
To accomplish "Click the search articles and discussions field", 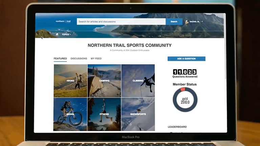I will click(x=121, y=22).
